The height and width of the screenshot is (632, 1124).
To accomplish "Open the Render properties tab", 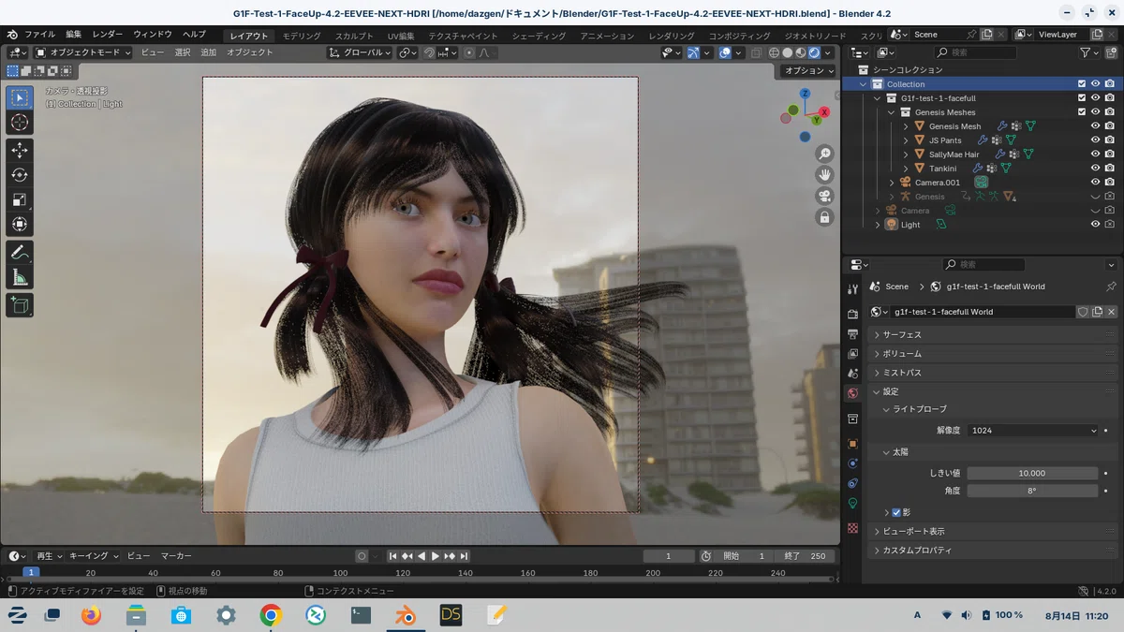I will tap(852, 314).
